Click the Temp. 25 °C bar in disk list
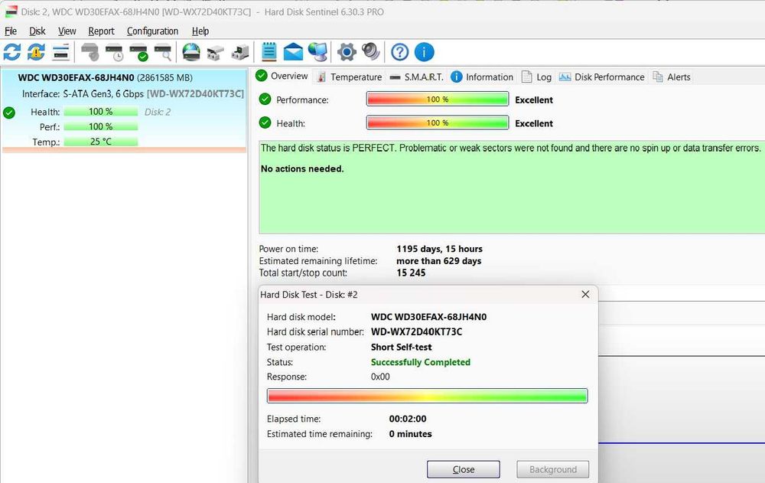 coord(100,142)
